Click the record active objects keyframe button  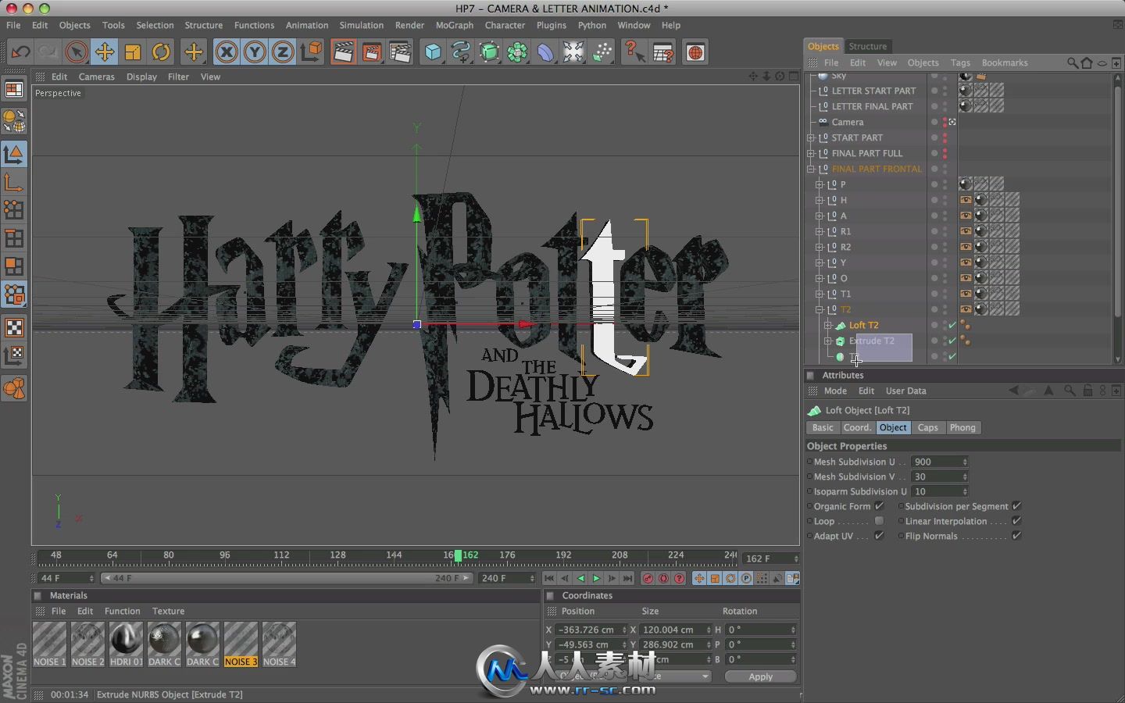coord(648,579)
